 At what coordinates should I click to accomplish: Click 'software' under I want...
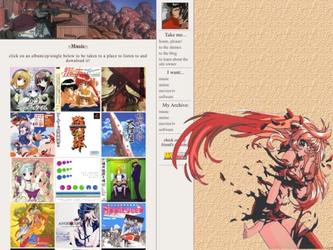[166, 97]
